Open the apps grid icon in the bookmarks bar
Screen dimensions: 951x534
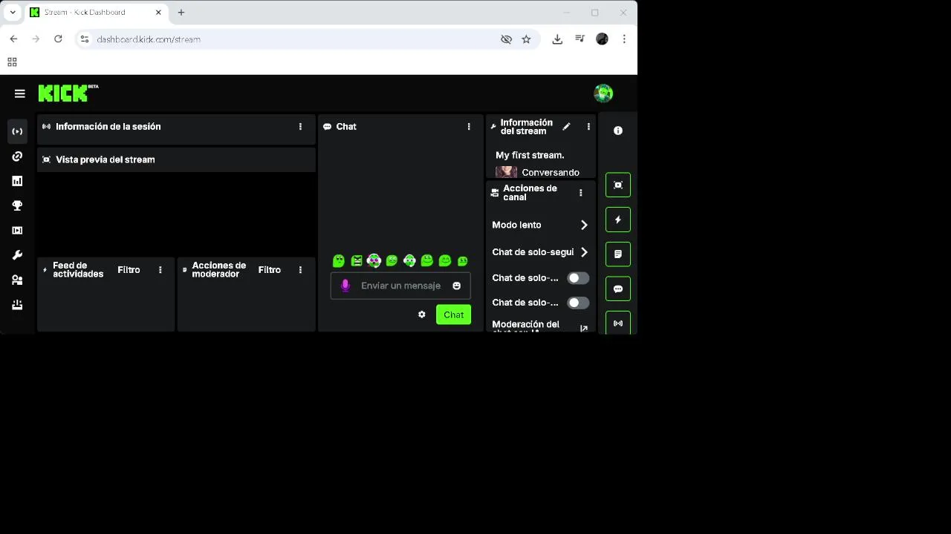point(12,62)
